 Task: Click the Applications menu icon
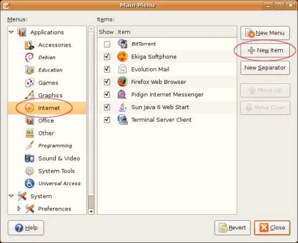pyautogui.click(x=22, y=32)
